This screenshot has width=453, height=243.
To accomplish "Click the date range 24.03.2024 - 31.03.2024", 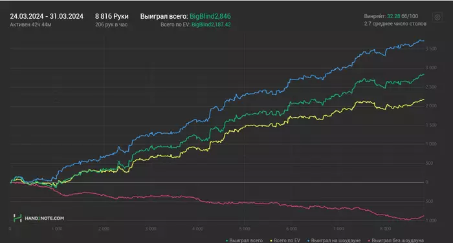I will pyautogui.click(x=47, y=16).
